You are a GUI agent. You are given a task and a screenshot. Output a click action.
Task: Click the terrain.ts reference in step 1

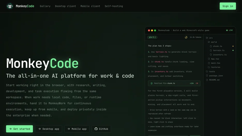pyautogui.click(x=161, y=52)
